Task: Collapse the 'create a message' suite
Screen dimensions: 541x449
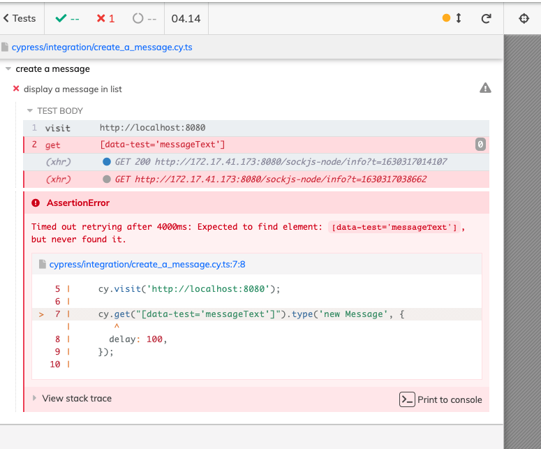Action: (52, 69)
